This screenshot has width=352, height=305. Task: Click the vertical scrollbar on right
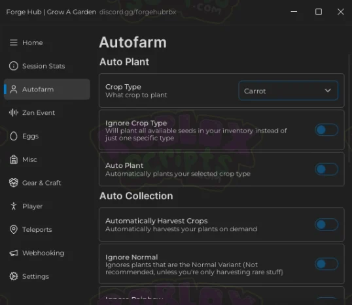349,108
